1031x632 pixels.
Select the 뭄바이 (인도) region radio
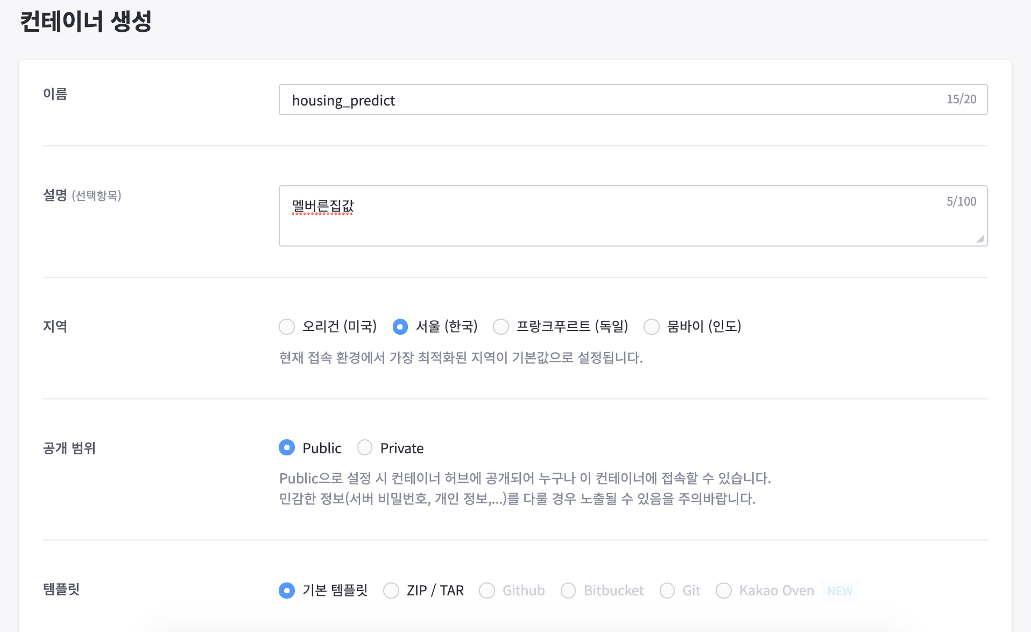pos(652,327)
